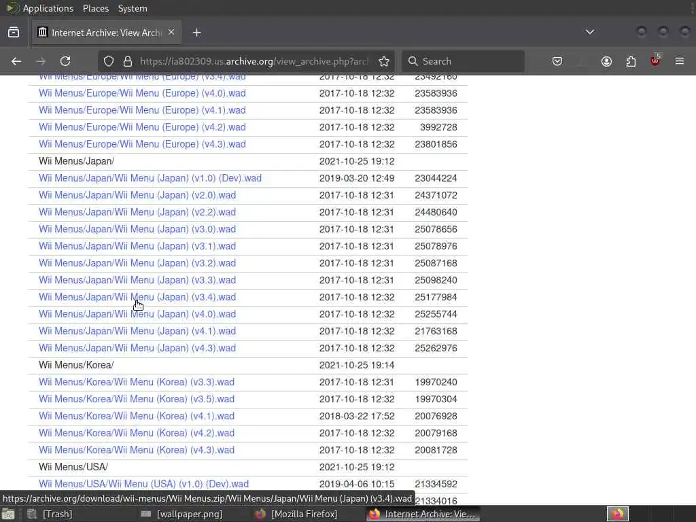Open the Pocket save icon
Viewport: 696px width, 522px height.
557,61
